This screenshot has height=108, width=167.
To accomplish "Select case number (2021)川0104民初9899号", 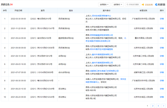I will tap(42, 72).
